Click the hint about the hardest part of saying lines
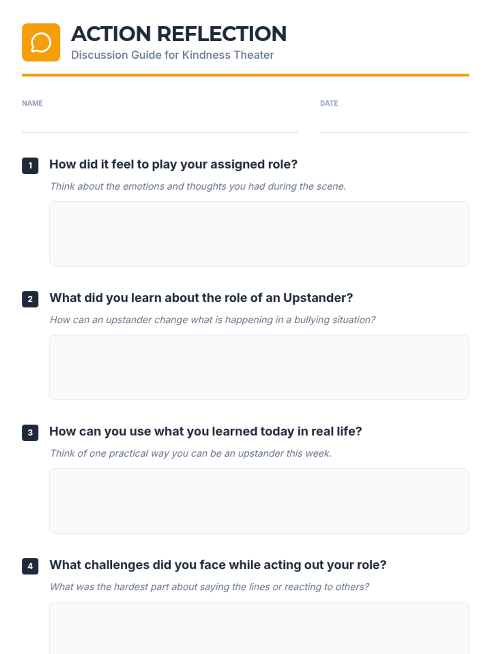Viewport: 491px width, 654px height. point(209,587)
